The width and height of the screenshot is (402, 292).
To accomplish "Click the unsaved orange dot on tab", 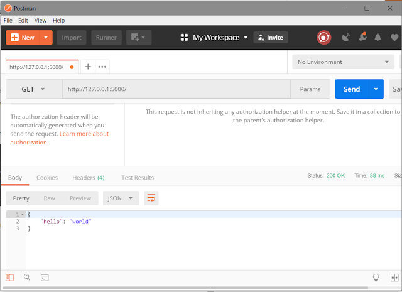I will click(x=72, y=67).
